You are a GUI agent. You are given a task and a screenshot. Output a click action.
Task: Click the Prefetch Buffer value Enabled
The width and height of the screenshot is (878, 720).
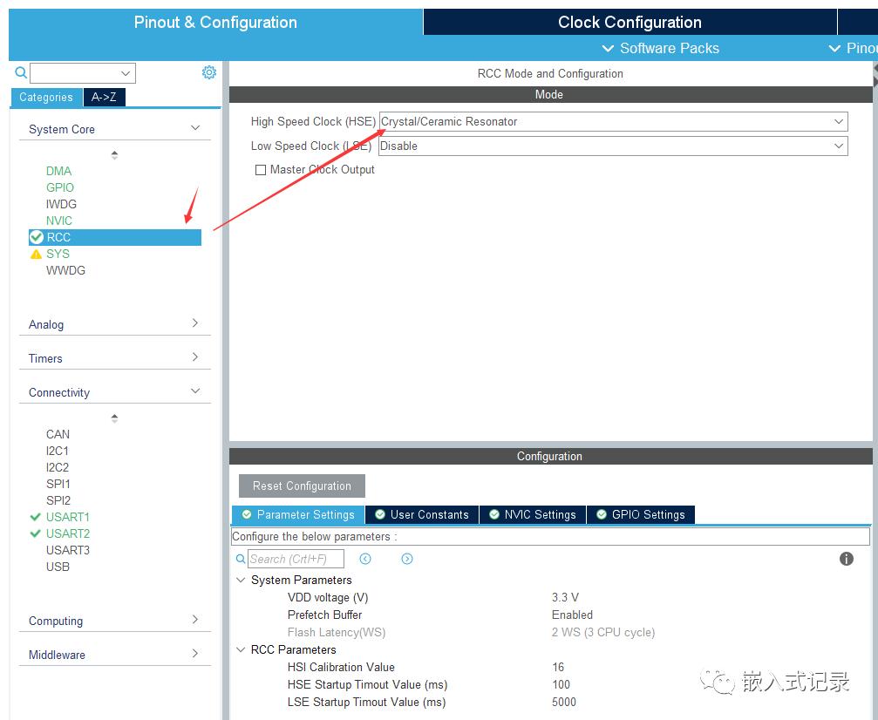pos(572,615)
